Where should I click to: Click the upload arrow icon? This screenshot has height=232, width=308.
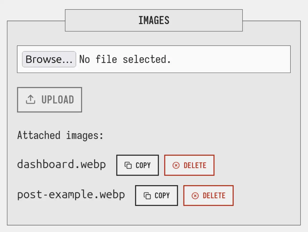coord(31,99)
